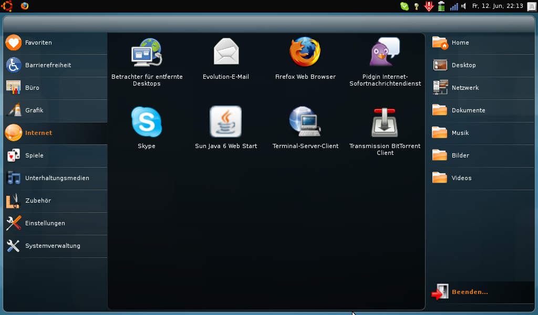This screenshot has width=538, height=315.
Task: Select Systemverwaltung in the sidebar
Action: tap(52, 246)
